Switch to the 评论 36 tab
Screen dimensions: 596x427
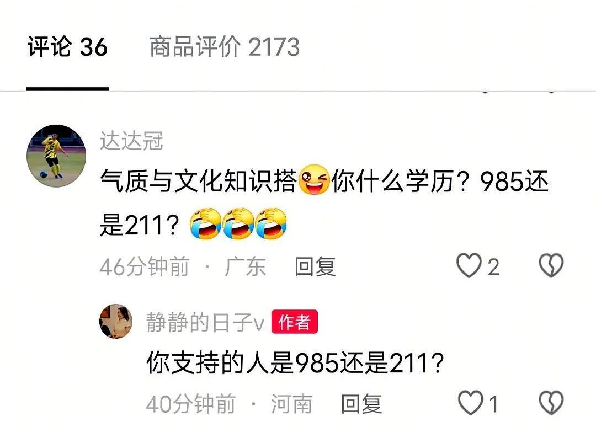[x=68, y=47]
